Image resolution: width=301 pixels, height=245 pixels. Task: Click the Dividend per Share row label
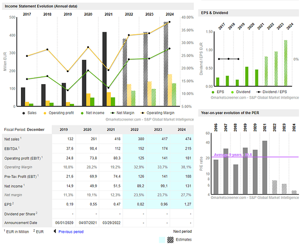click(21, 214)
